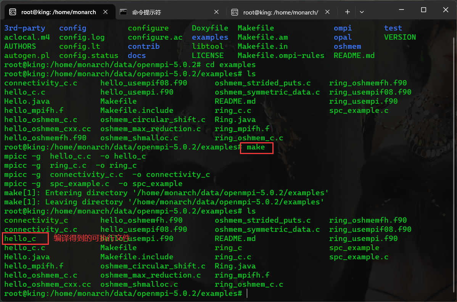Click the terminal icon on the first tab
Viewport: 457px width, 302px height.
(x=13, y=12)
